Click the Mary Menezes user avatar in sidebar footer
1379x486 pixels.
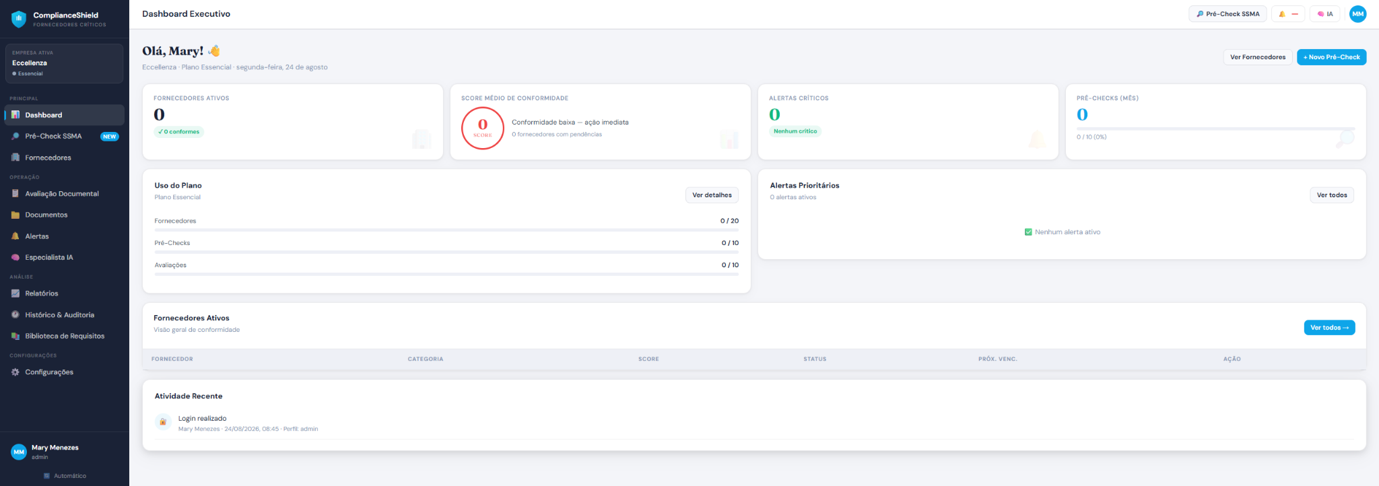19,452
